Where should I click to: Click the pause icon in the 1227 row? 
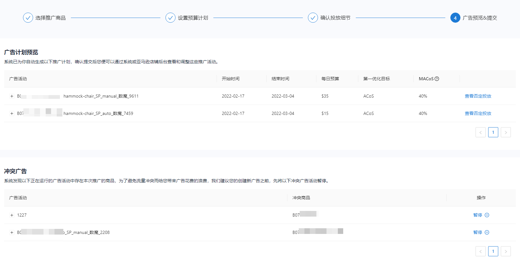[487, 215]
